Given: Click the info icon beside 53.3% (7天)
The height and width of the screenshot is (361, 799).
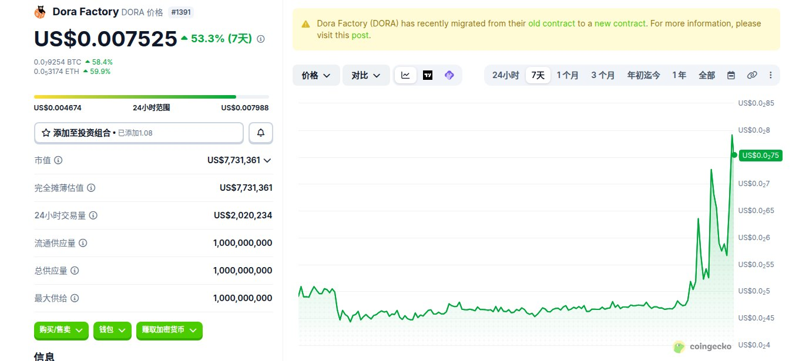Looking at the screenshot, I should (261, 39).
